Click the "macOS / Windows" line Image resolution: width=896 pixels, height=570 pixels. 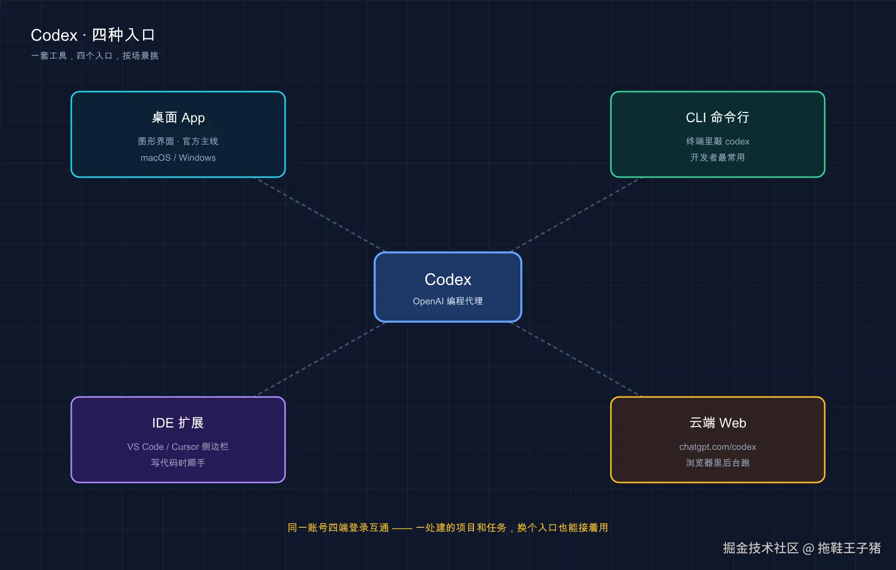pos(178,158)
